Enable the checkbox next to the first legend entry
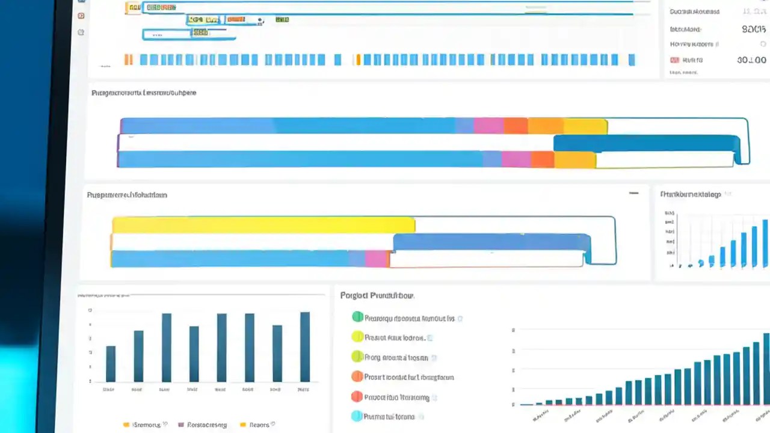 click(460, 318)
